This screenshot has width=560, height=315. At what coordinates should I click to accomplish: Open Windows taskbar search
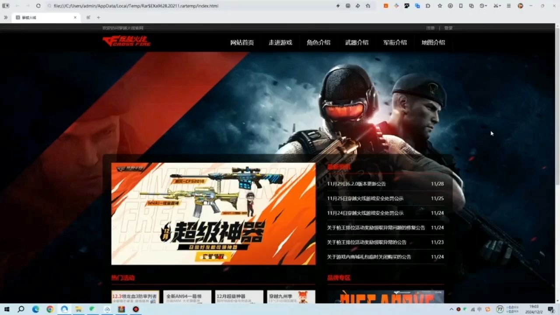(21, 309)
